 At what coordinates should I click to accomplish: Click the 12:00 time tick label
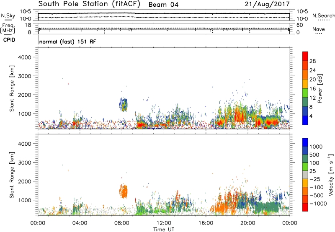tap(164, 223)
